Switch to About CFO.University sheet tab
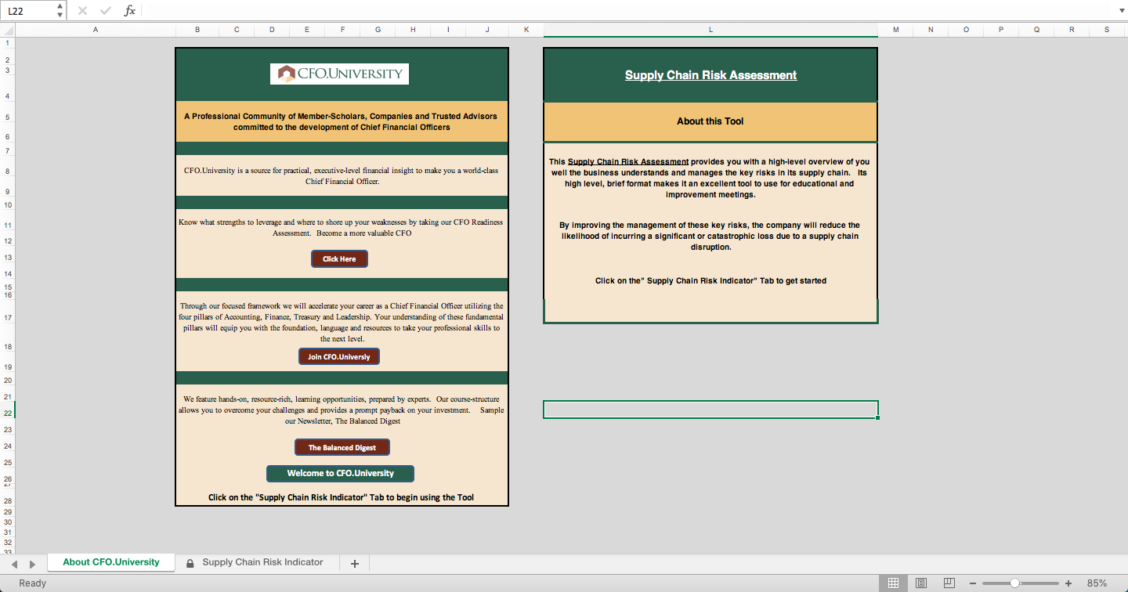Screen dimensions: 1128x592 click(111, 562)
